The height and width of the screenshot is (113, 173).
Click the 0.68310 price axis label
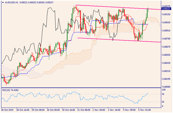pos(166,71)
